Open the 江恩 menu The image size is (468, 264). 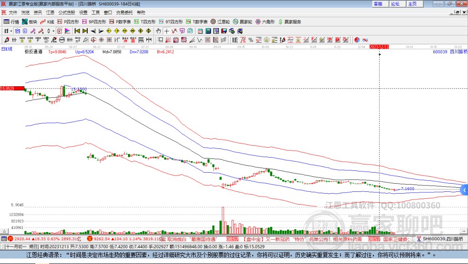pos(50,12)
